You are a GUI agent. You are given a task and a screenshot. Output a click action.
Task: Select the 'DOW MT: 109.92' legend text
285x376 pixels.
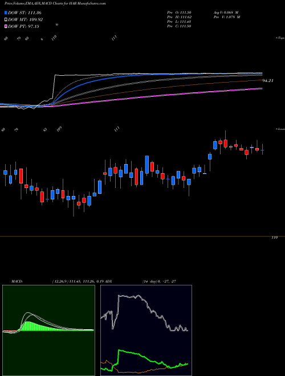(x=26, y=20)
